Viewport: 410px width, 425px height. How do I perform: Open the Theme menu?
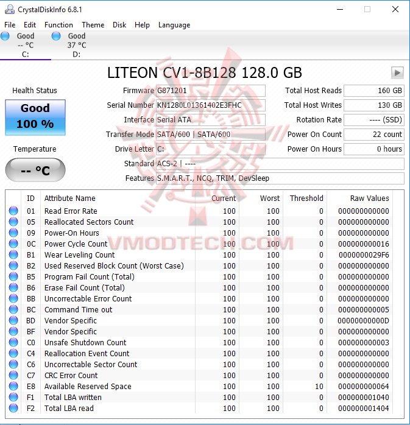[93, 25]
